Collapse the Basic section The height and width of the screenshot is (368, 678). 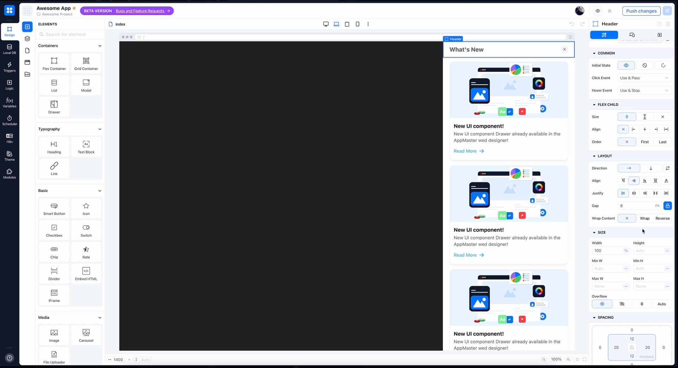coord(100,191)
